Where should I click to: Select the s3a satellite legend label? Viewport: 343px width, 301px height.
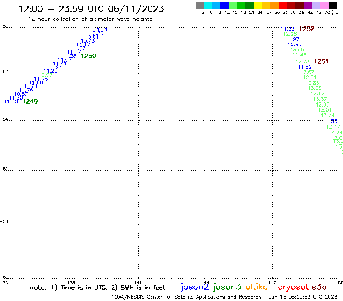pyautogui.click(x=319, y=287)
